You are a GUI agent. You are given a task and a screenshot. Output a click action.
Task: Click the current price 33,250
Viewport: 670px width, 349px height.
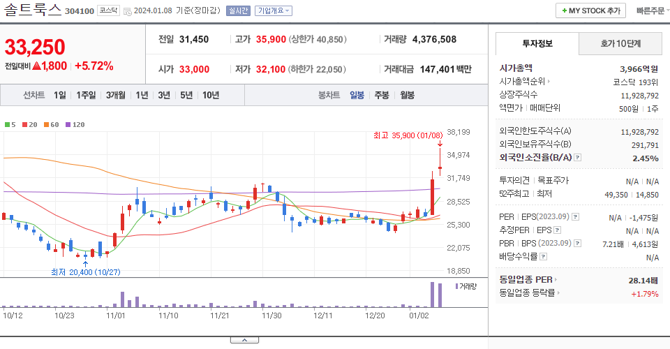pos(35,47)
